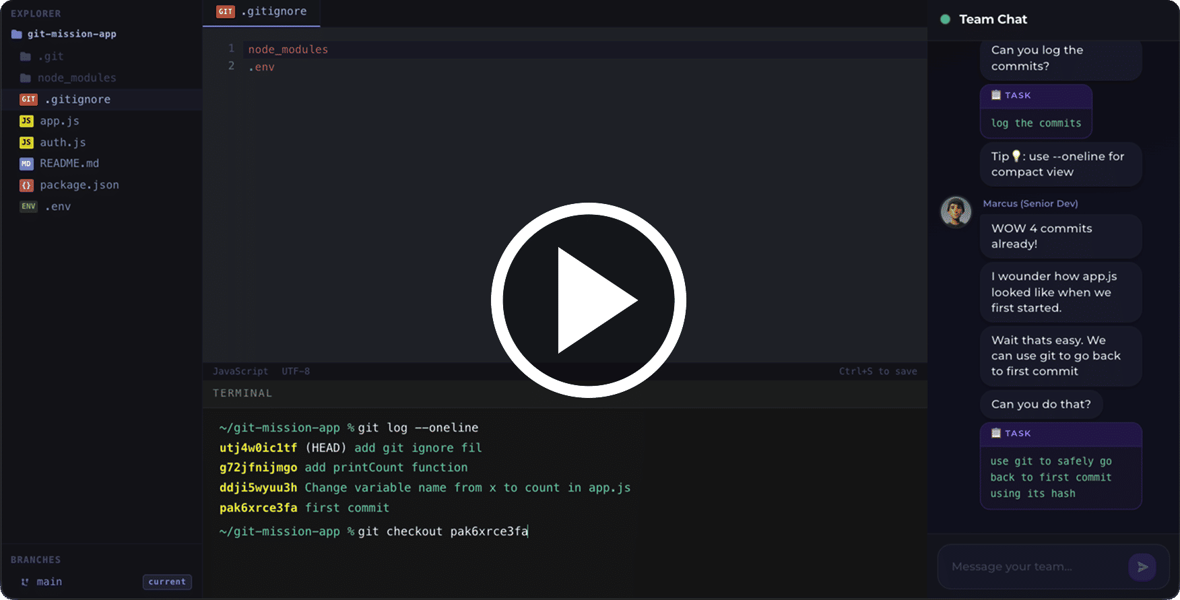
Task: Click the 'use git to safely go back' task card
Action: point(1061,466)
